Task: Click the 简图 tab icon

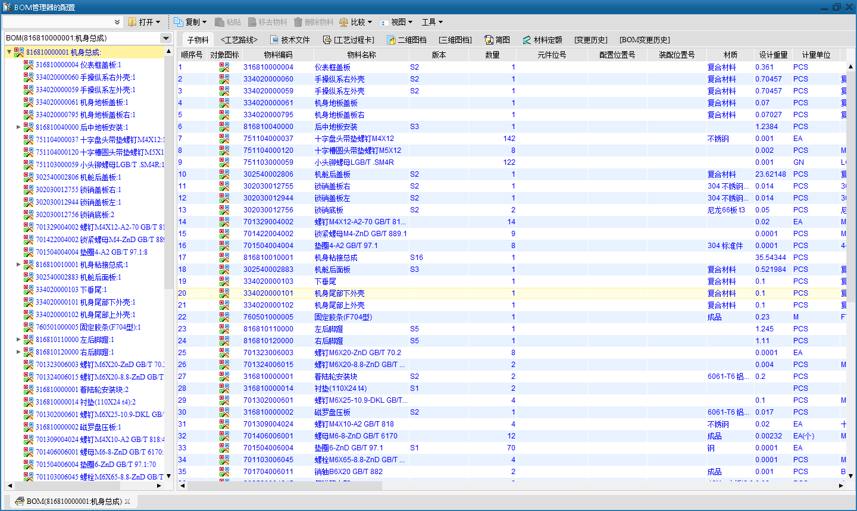Action: (489, 40)
